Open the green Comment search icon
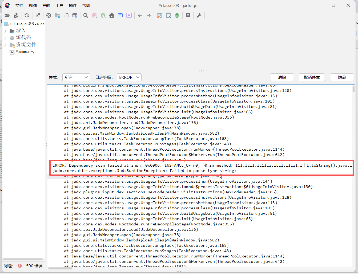Image resolution: width=358 pixels, height=274 pixels. (x=103, y=15)
